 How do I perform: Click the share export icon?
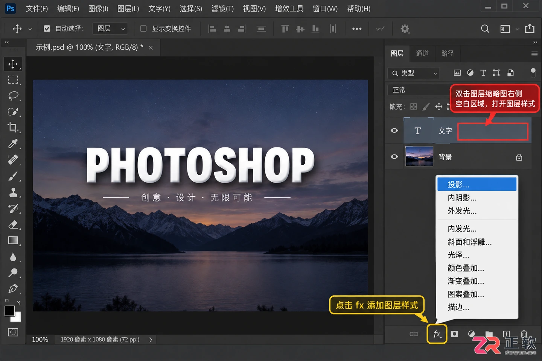click(530, 29)
